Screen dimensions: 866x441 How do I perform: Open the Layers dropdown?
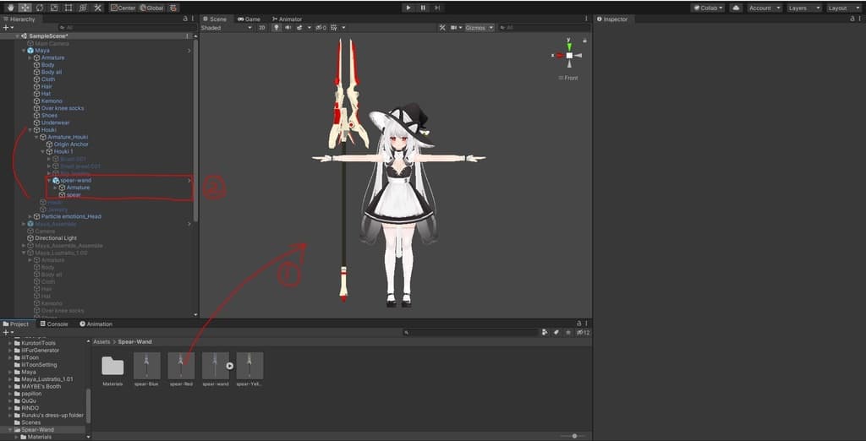coord(803,8)
